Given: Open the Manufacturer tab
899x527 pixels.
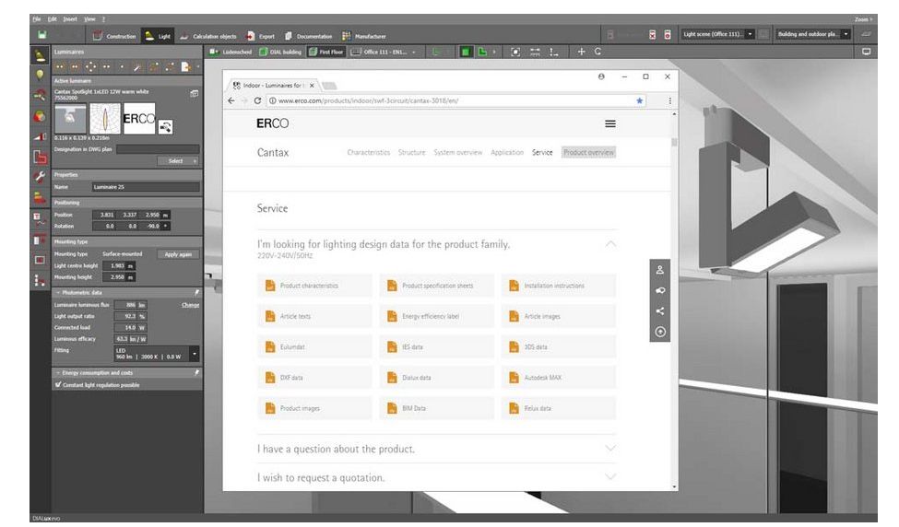Looking at the screenshot, I should (363, 36).
